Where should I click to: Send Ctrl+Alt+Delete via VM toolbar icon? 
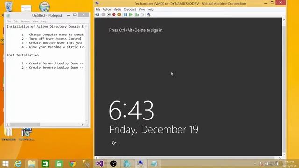coord(97,14)
